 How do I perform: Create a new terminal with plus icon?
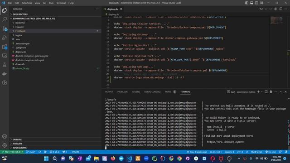tap(258, 92)
